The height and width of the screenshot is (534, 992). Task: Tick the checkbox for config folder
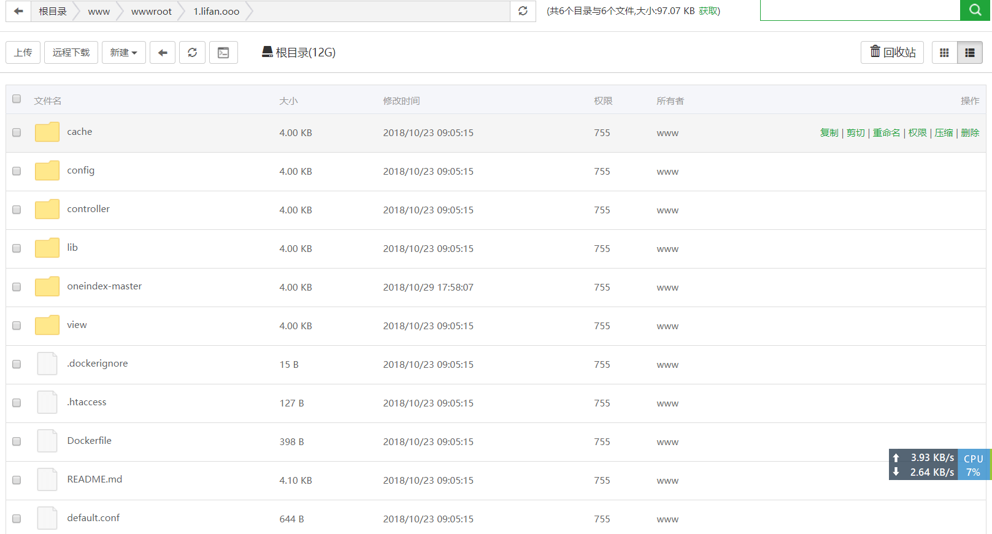(17, 171)
